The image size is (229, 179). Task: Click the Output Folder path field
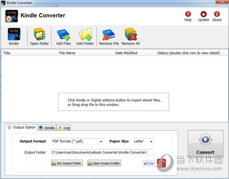tap(102, 152)
